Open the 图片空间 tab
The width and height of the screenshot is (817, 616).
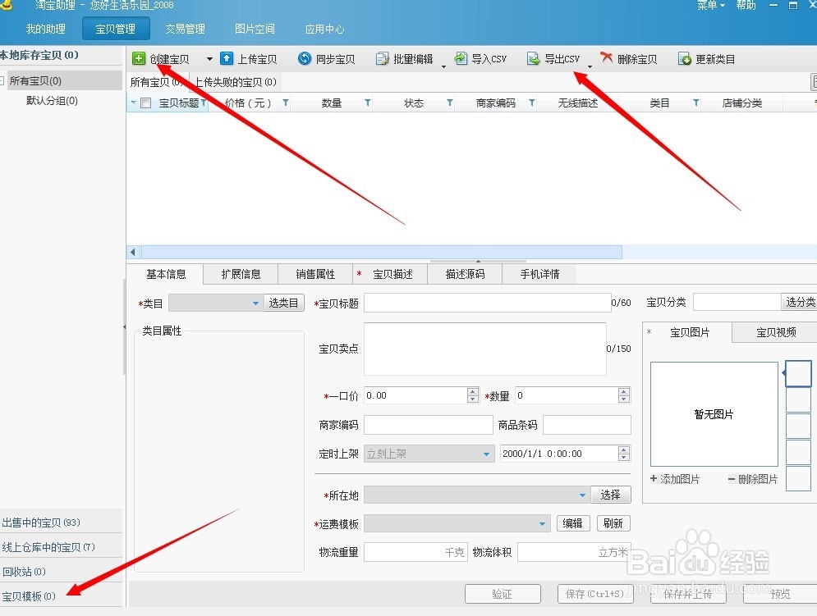(255, 29)
